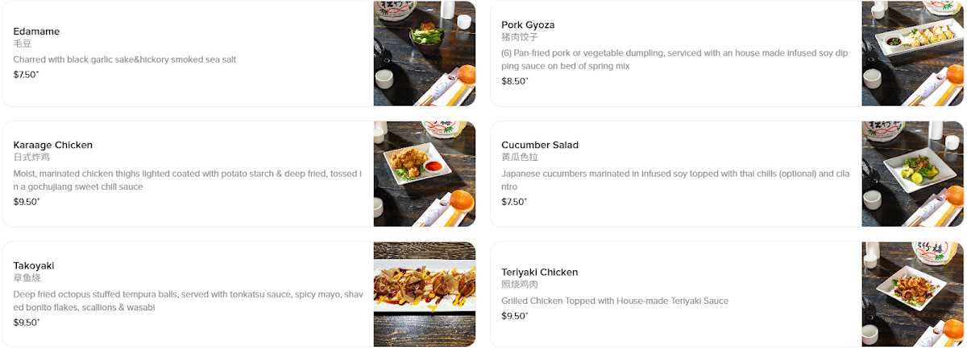Screen dimensions: 967x349
Task: Choose the Cucumber Salad title
Action: [x=540, y=145]
